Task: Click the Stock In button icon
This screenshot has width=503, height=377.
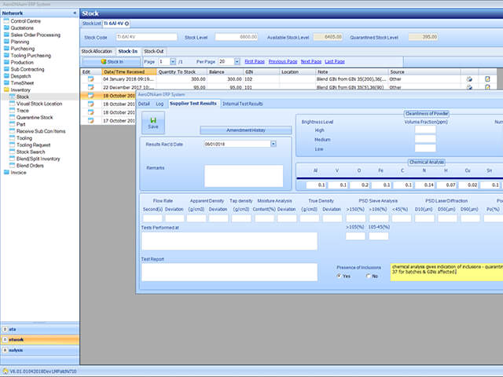Action: (104, 61)
